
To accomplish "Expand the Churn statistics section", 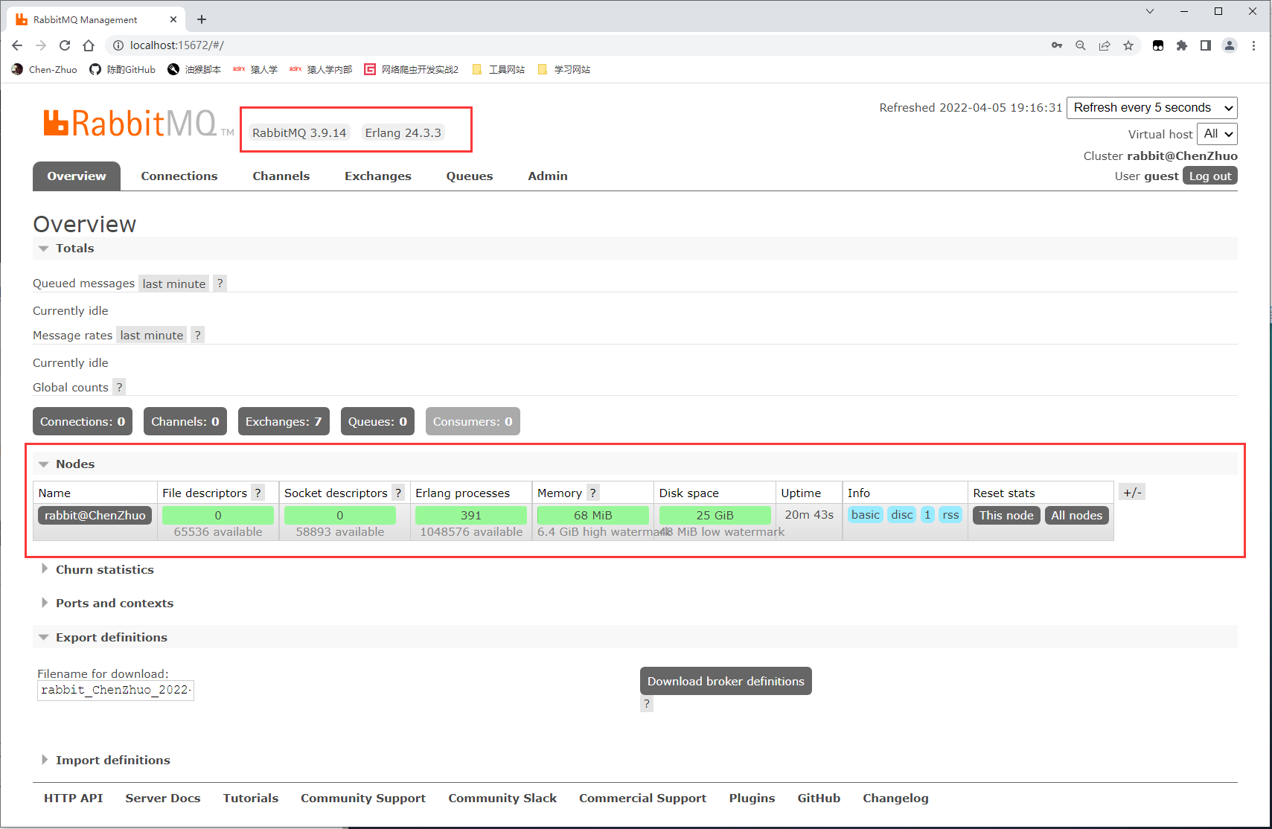I will [x=104, y=569].
